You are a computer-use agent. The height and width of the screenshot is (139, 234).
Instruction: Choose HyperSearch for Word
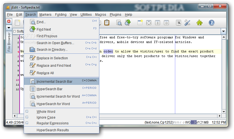click(62, 104)
